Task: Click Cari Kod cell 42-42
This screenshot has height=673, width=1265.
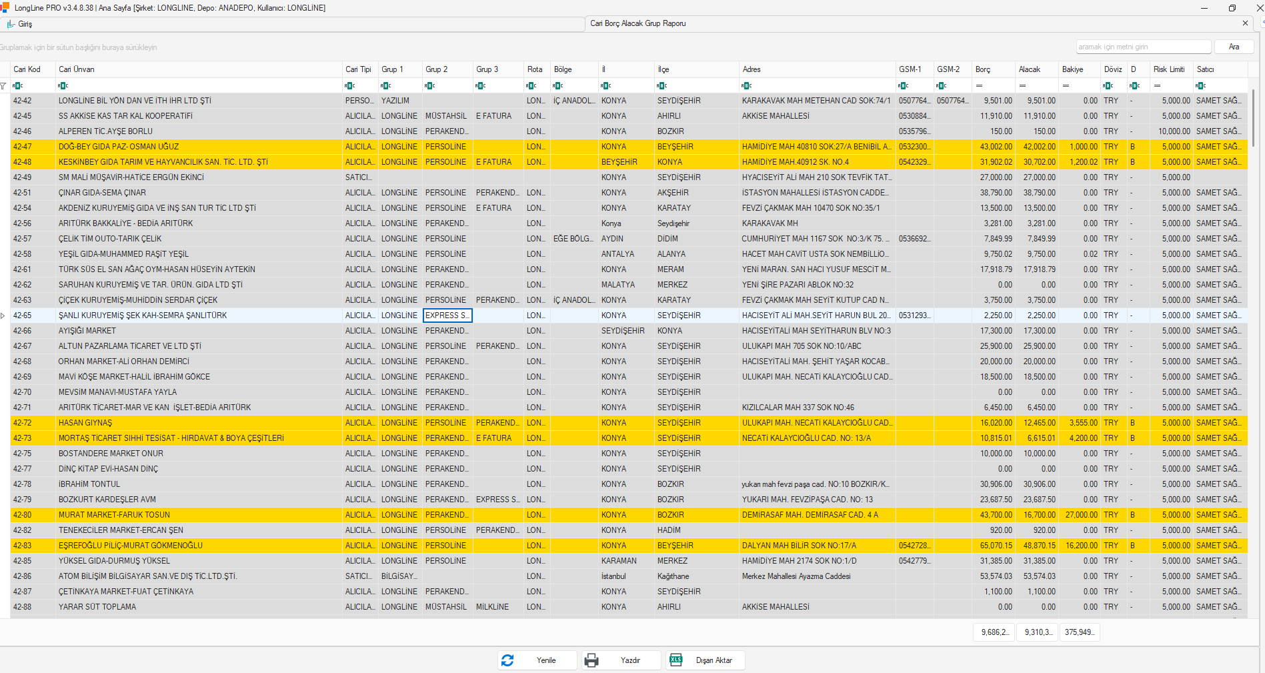Action: pos(33,101)
